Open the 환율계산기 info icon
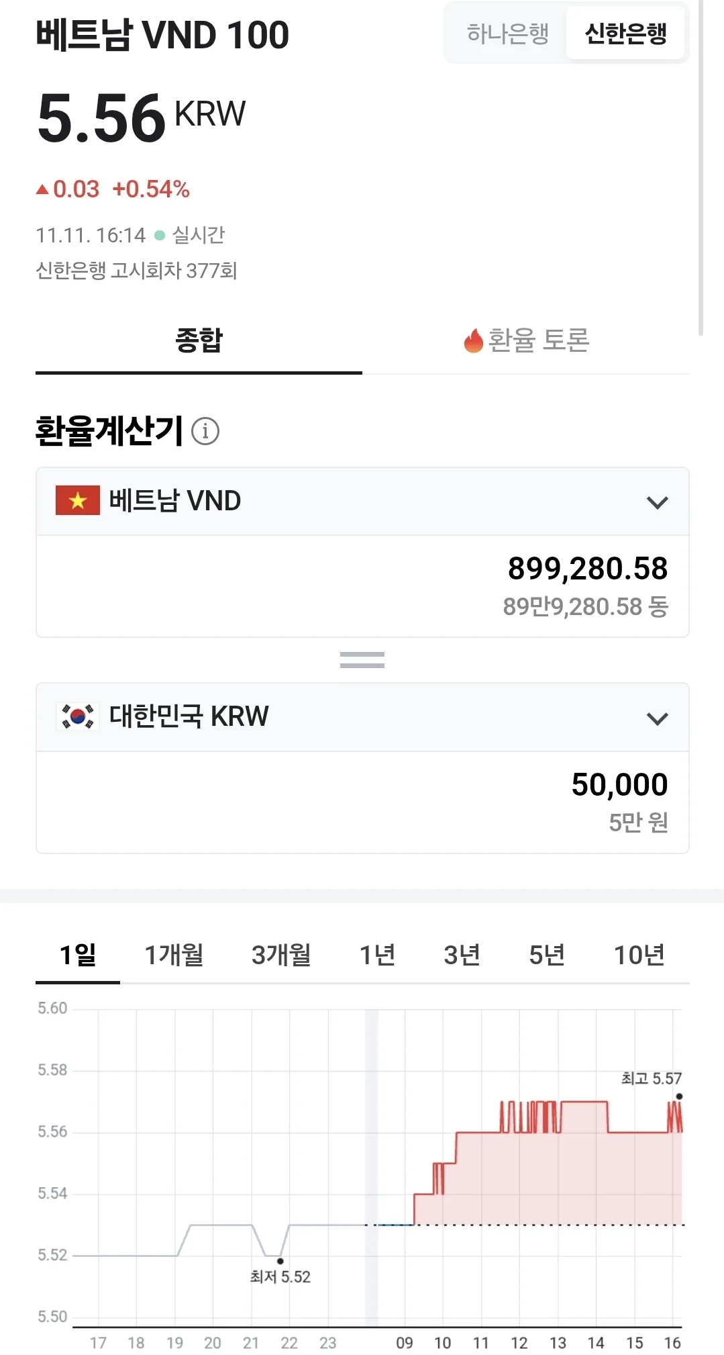Viewport: 724px width, 1355px height. [x=205, y=431]
